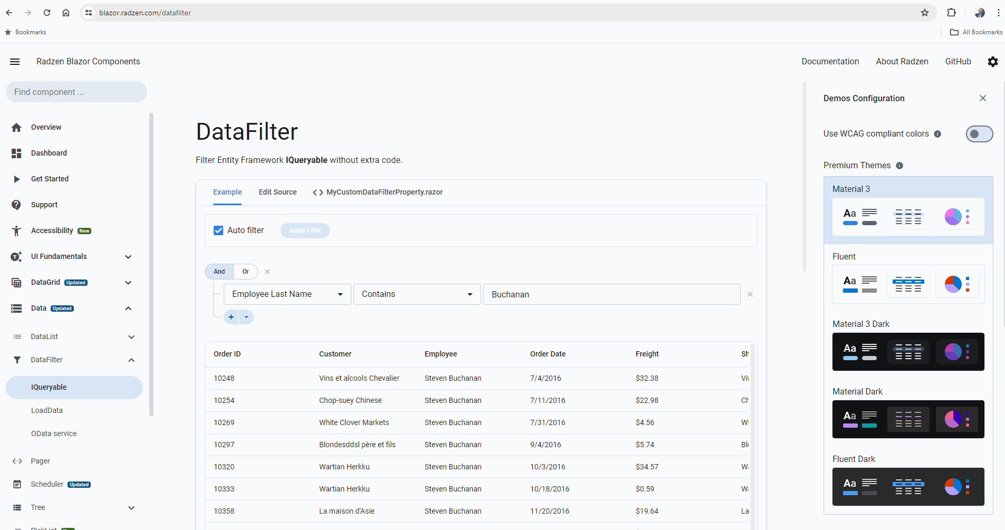1005x530 pixels.
Task: Open site info icon in address bar
Action: [89, 13]
